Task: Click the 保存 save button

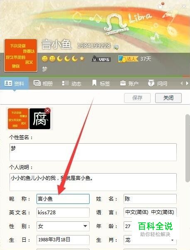Action: click(x=137, y=98)
